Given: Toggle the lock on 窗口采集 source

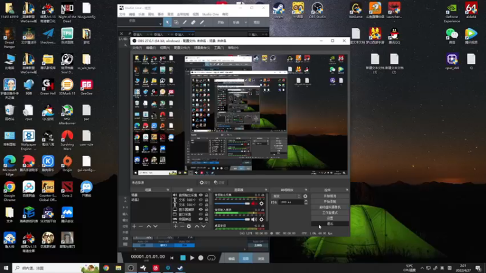Looking at the screenshot, I should pos(207,214).
